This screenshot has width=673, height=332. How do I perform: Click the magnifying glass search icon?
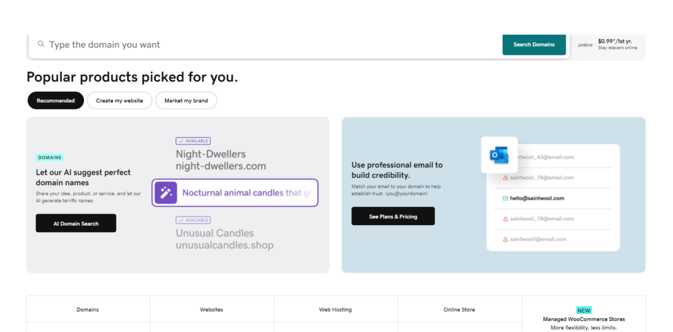(41, 45)
